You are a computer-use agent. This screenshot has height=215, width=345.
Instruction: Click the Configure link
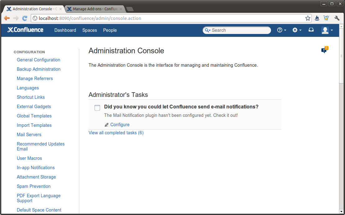pyautogui.click(x=120, y=125)
